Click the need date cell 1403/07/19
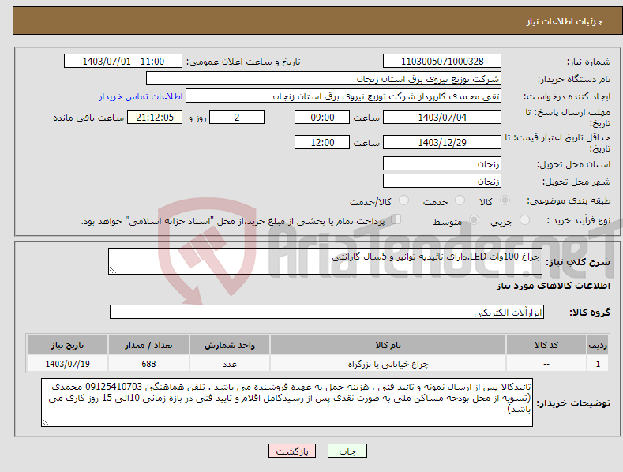 (x=68, y=364)
